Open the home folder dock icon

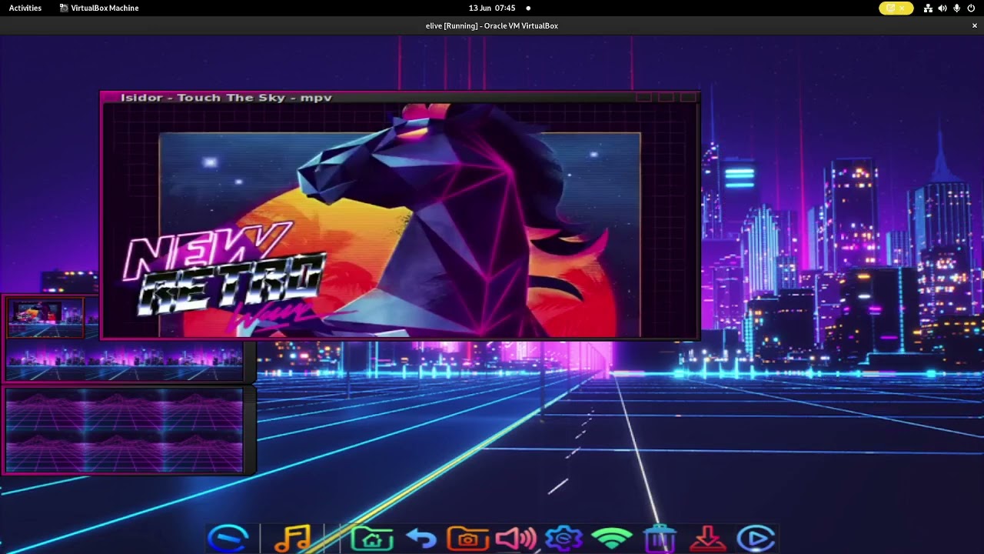coord(372,539)
